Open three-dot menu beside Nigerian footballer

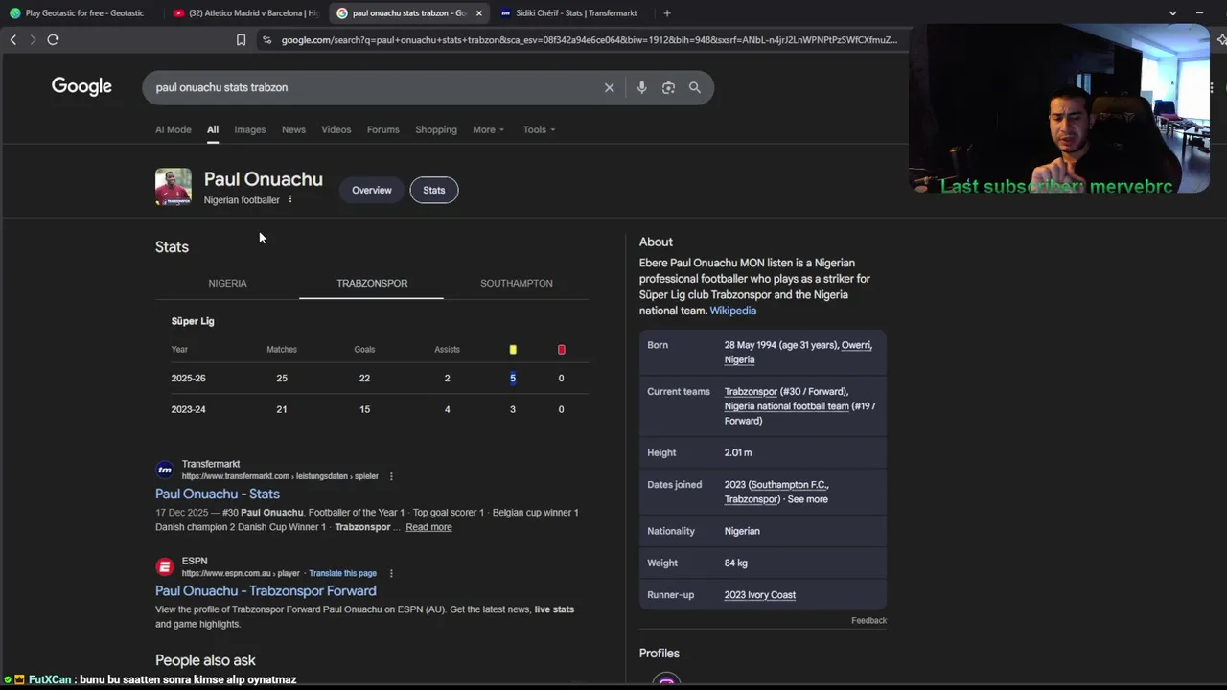pyautogui.click(x=289, y=199)
